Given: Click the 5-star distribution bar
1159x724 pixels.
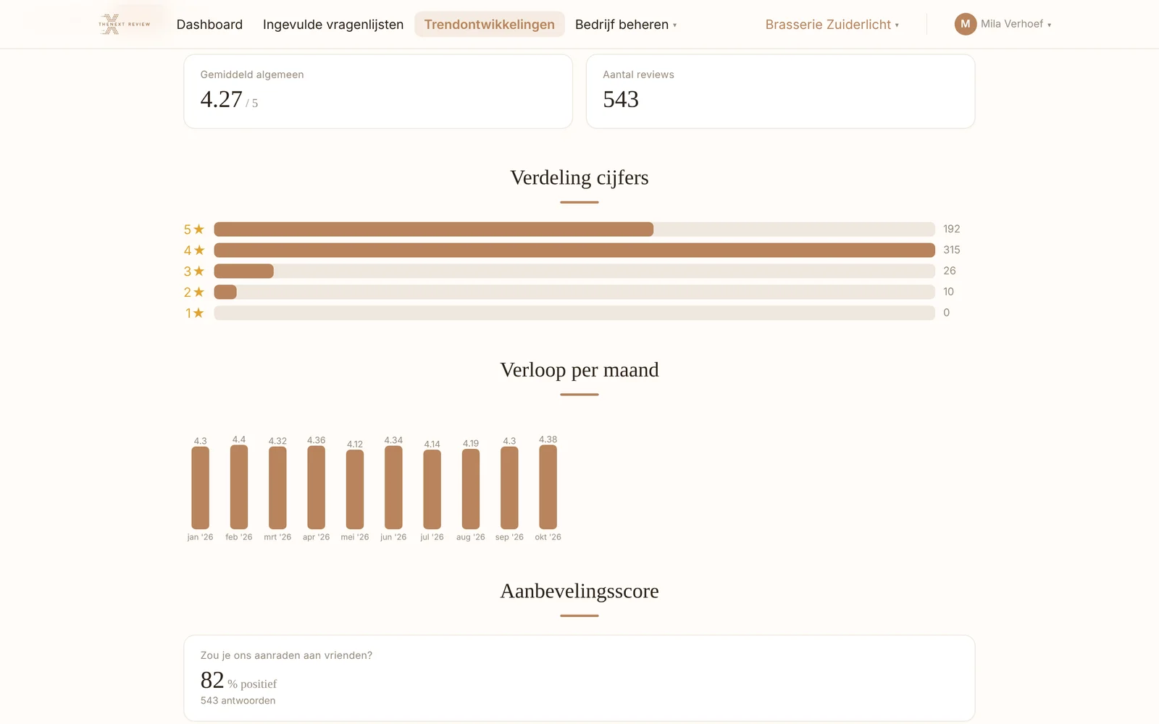Looking at the screenshot, I should coord(574,230).
